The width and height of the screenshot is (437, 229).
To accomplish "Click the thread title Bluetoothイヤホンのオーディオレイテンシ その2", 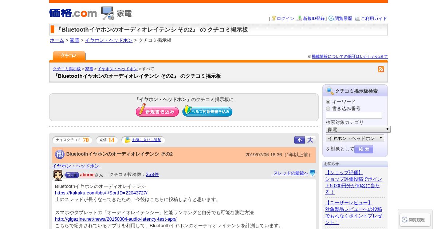I will coord(119,154).
